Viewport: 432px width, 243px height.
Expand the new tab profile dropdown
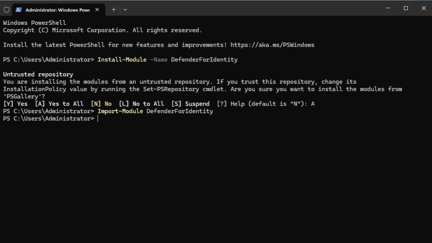tap(125, 10)
